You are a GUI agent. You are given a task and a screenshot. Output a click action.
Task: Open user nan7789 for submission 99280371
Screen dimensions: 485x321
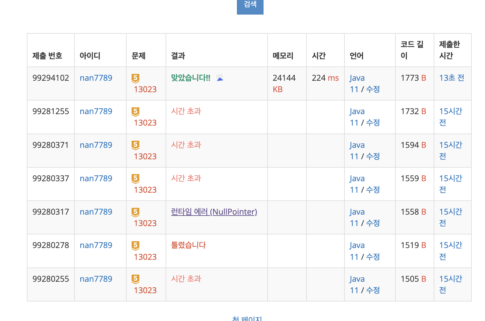tap(96, 145)
